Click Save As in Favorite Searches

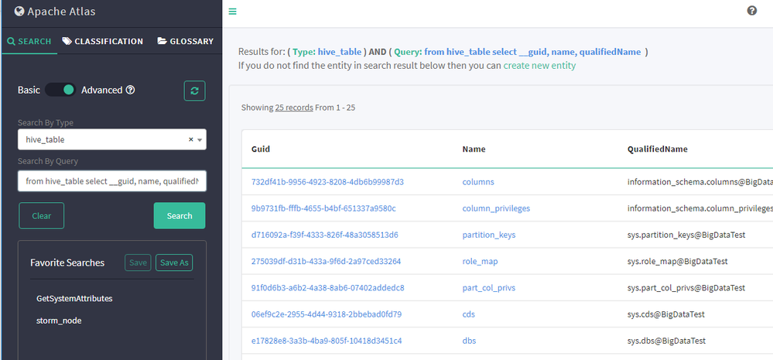tap(174, 262)
